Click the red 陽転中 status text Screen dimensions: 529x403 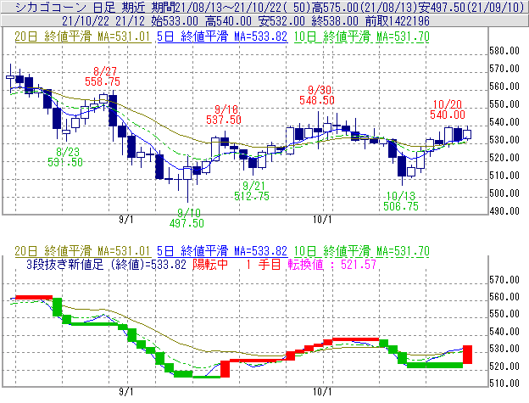[x=210, y=264]
